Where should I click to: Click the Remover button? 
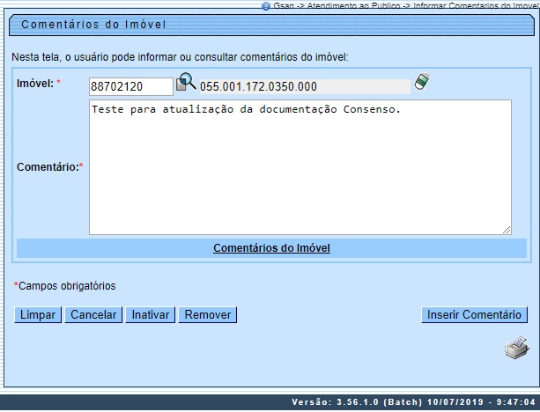[x=208, y=315]
